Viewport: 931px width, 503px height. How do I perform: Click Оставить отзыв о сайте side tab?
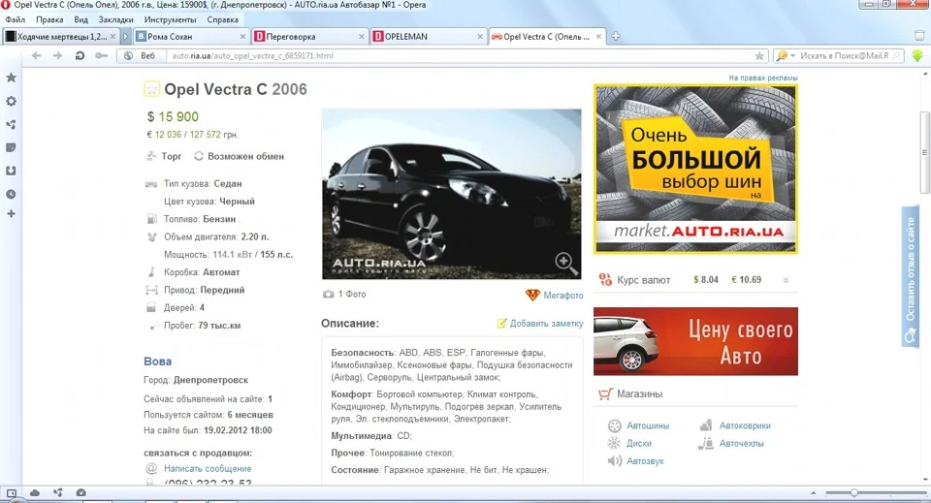pos(911,276)
